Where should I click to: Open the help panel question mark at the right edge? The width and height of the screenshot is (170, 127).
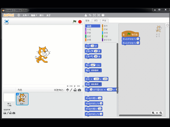coord(167,25)
